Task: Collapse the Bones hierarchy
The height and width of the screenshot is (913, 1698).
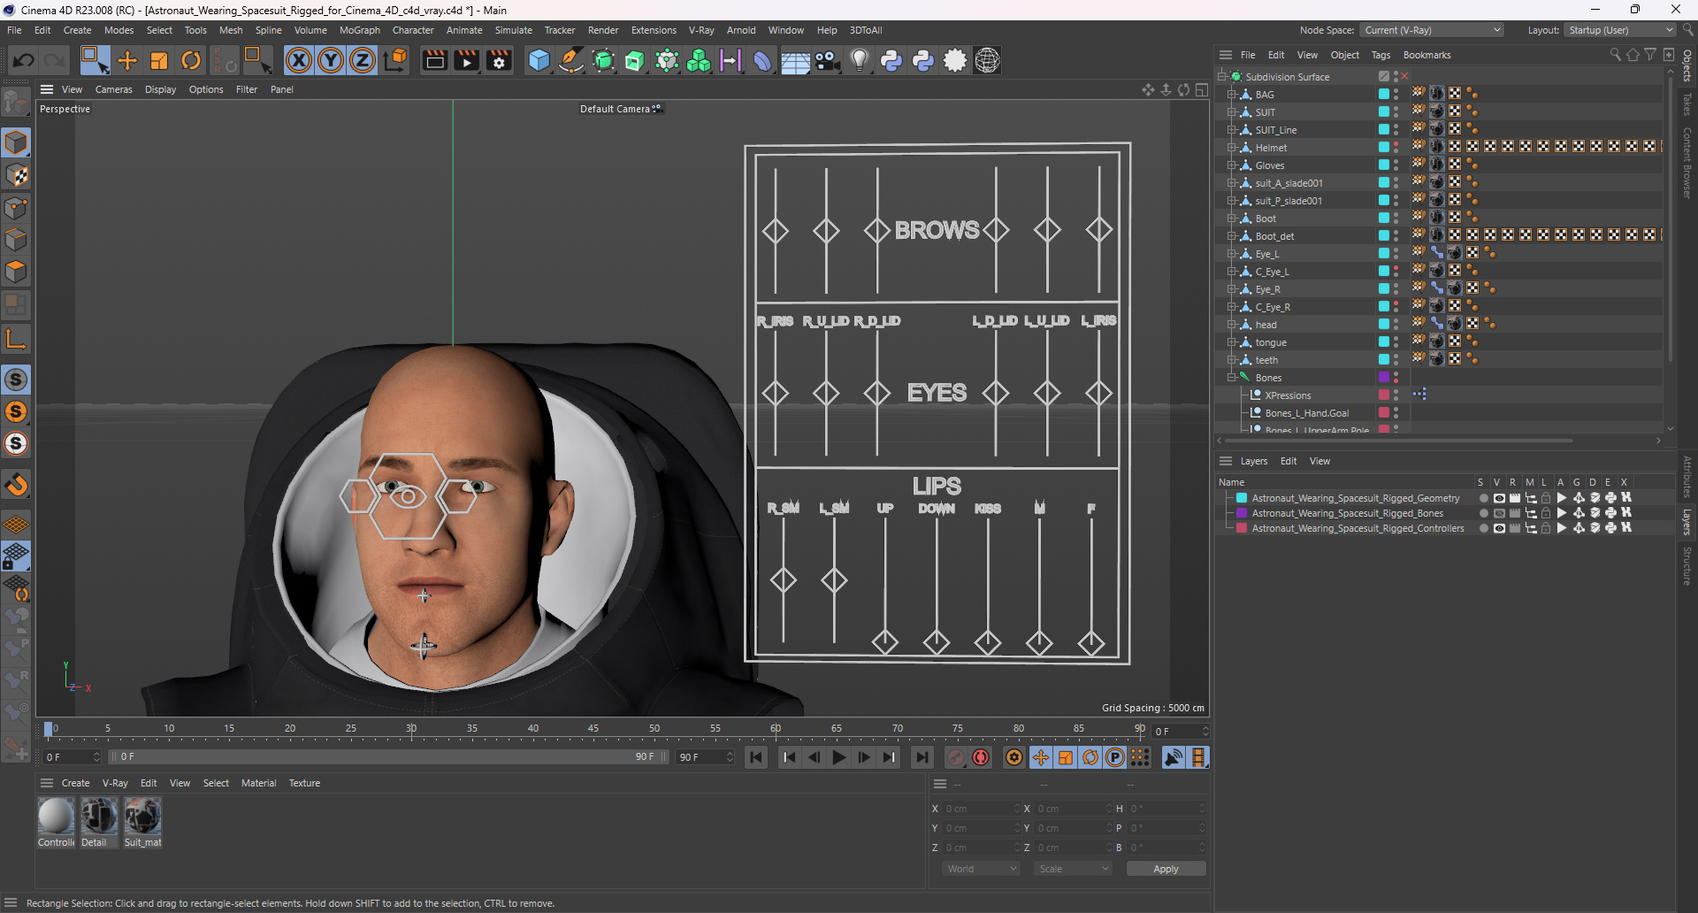Action: [x=1231, y=377]
